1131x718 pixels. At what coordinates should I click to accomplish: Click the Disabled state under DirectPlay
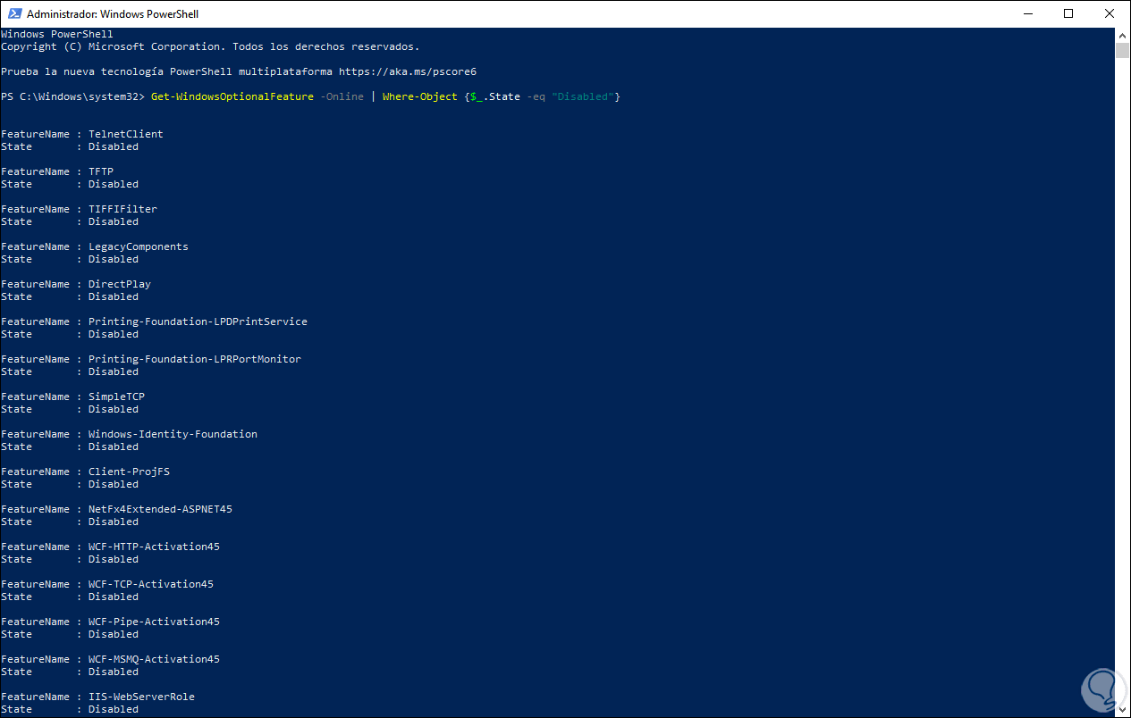(113, 296)
